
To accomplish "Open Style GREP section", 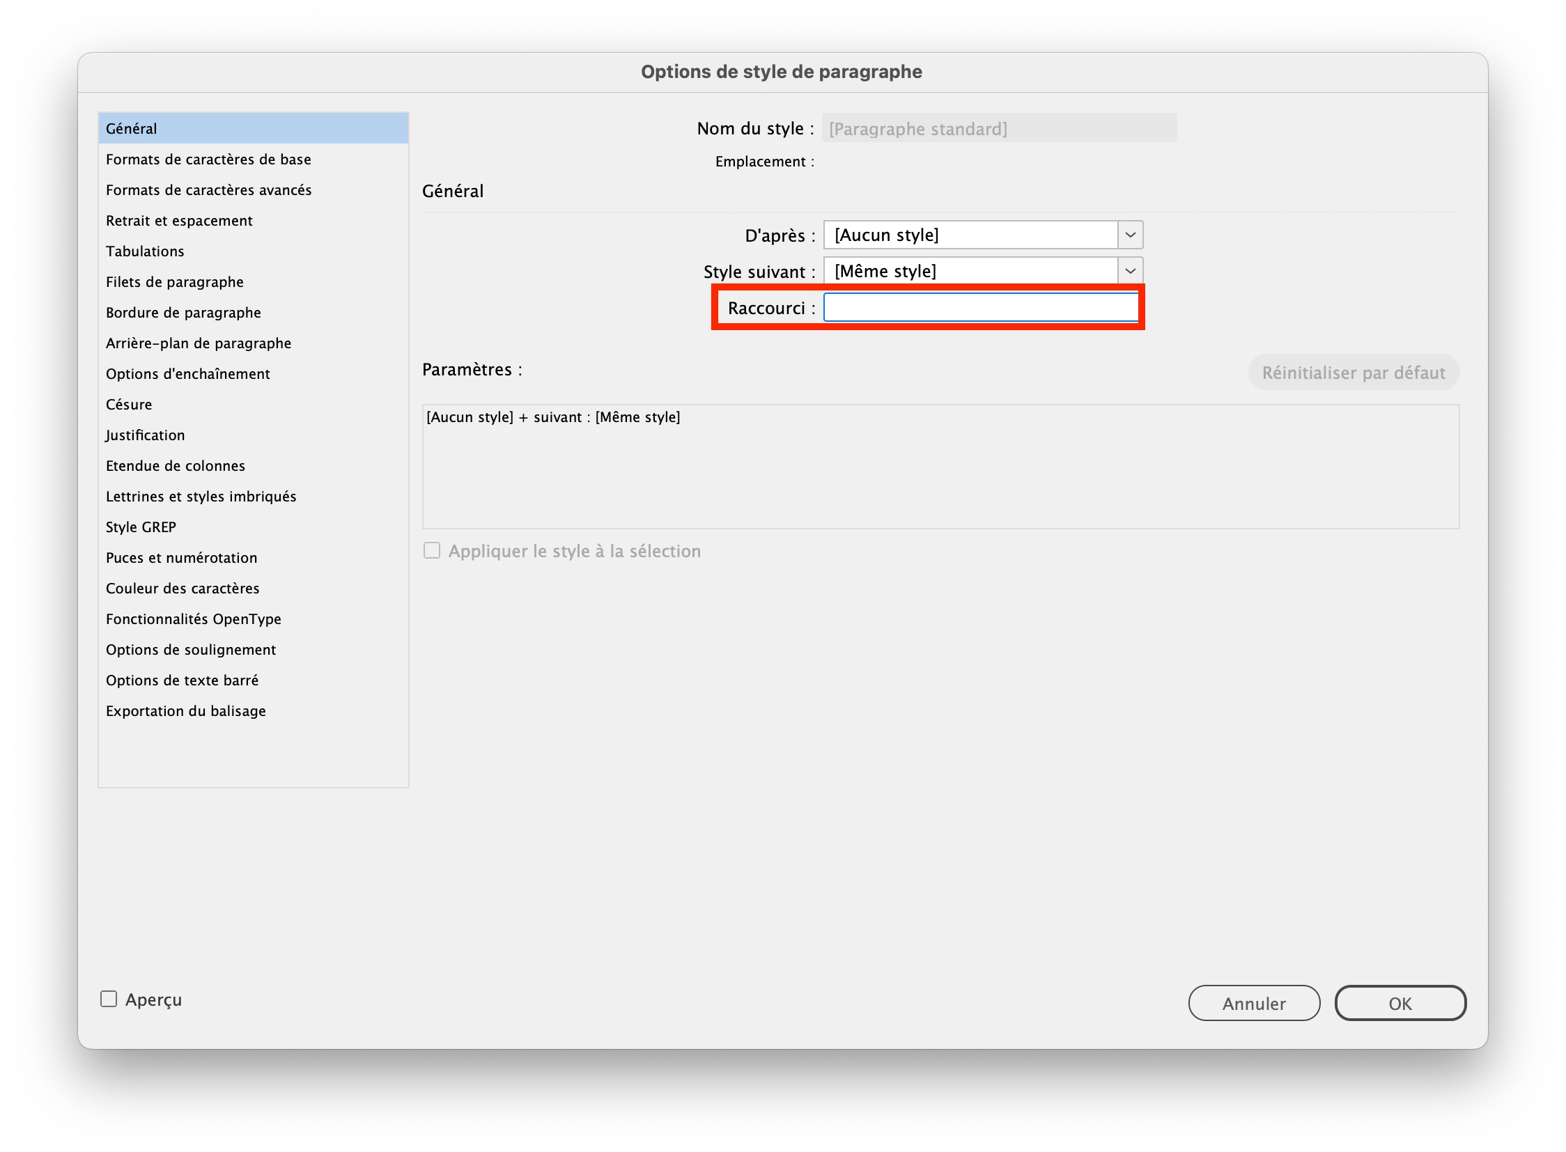I will (x=141, y=527).
